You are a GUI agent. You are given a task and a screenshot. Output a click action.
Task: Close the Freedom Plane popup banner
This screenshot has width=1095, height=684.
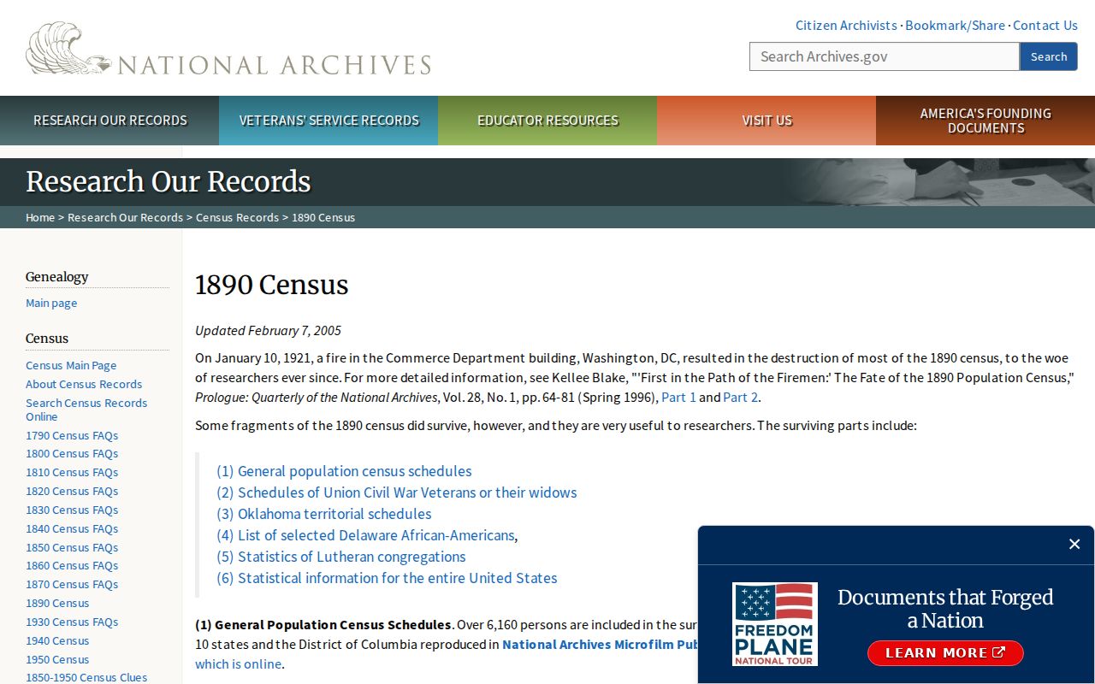(x=1074, y=544)
